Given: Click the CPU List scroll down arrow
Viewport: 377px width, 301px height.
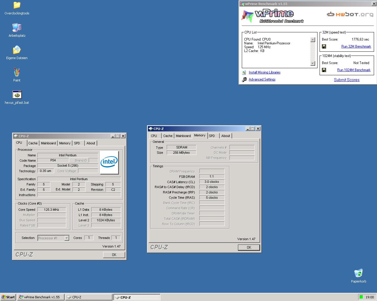Looking at the screenshot, I should click(313, 63).
